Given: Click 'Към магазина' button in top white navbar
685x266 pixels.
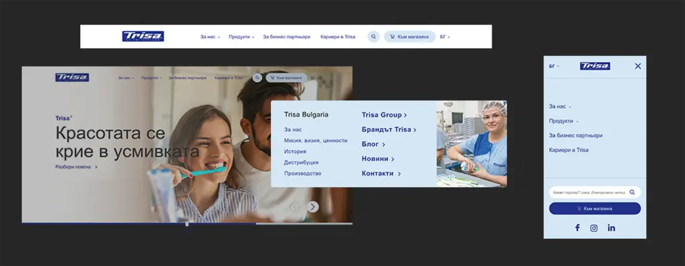Looking at the screenshot, I should [x=409, y=37].
